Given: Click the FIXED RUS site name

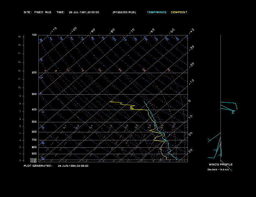Looking at the screenshot, I should click(x=43, y=12).
